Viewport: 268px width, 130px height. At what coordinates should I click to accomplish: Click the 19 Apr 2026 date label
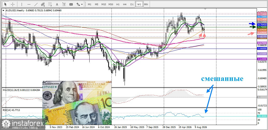[x=185, y=127]
